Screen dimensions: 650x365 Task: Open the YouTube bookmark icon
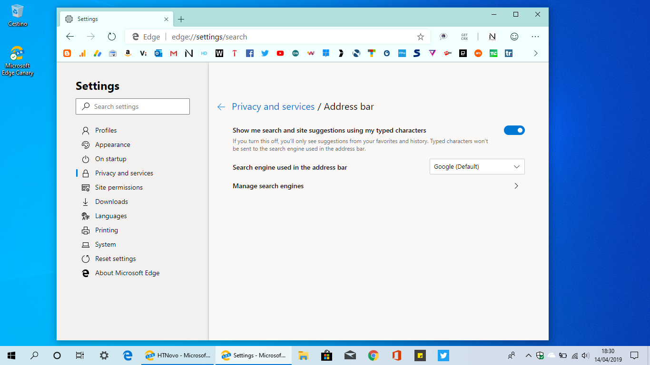[280, 53]
